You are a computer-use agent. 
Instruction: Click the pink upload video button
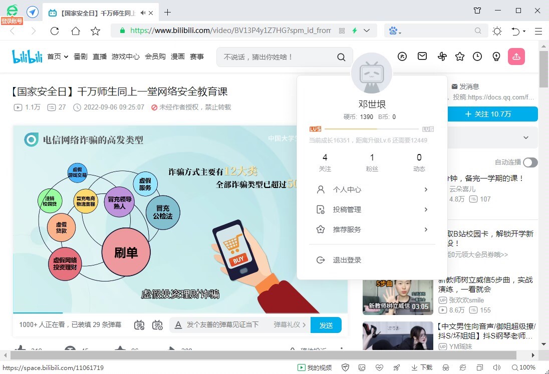pos(516,56)
